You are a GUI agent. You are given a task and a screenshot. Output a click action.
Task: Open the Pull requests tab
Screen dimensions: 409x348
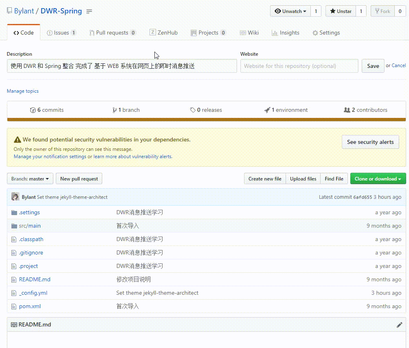112,33
